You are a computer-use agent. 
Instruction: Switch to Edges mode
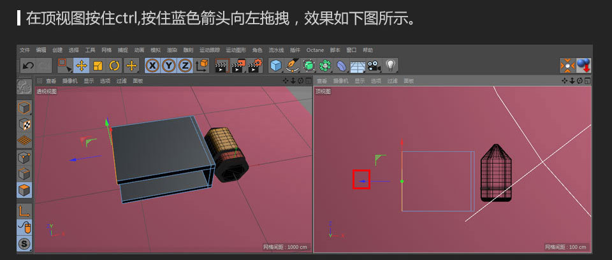click(24, 174)
